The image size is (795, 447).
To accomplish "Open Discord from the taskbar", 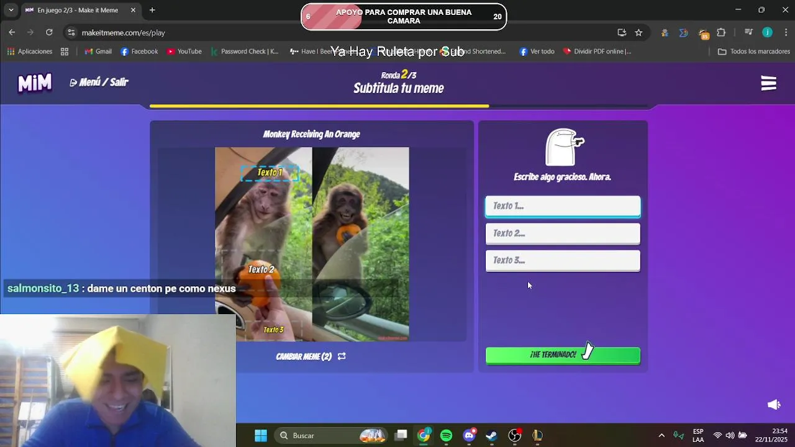I will [x=470, y=435].
